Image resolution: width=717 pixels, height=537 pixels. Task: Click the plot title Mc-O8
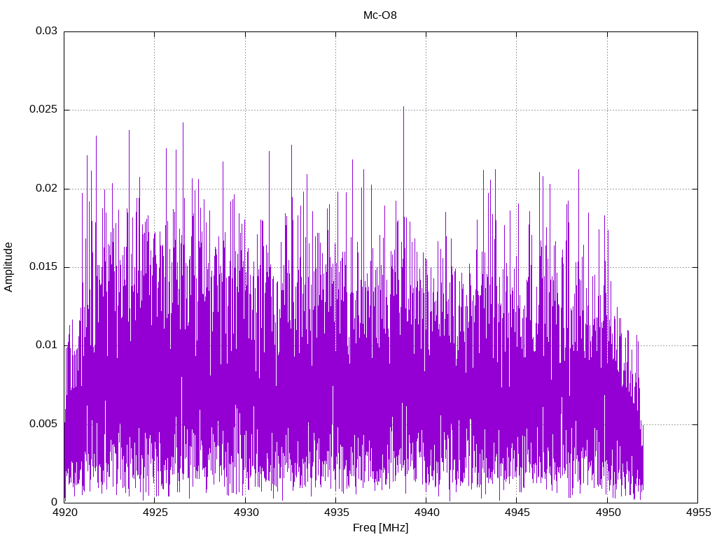click(x=380, y=15)
